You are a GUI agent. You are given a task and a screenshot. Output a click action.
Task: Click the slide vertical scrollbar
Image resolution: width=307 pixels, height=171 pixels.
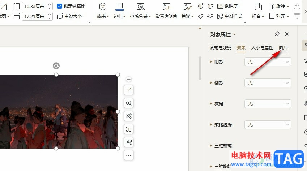(200, 68)
